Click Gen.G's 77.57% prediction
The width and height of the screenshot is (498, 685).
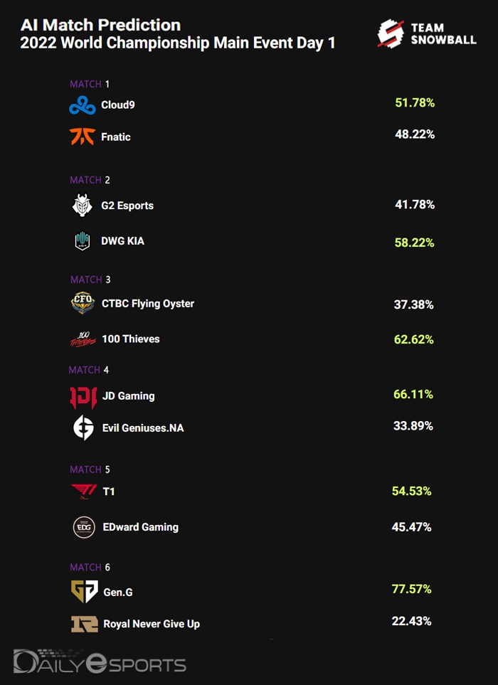point(411,589)
